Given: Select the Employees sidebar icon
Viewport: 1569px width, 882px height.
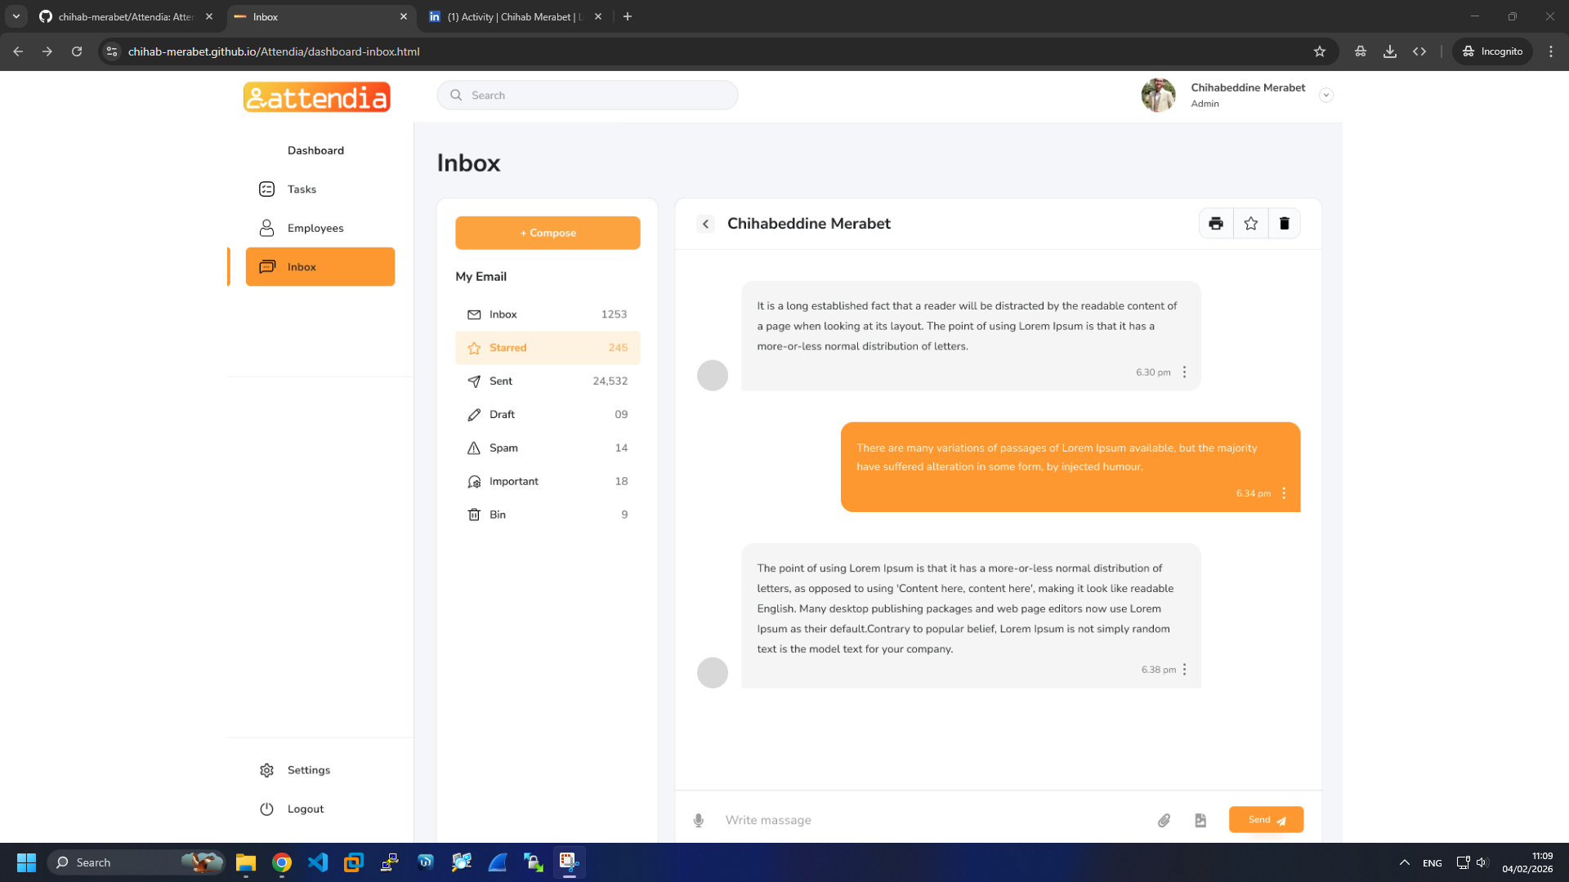Looking at the screenshot, I should click(x=266, y=228).
